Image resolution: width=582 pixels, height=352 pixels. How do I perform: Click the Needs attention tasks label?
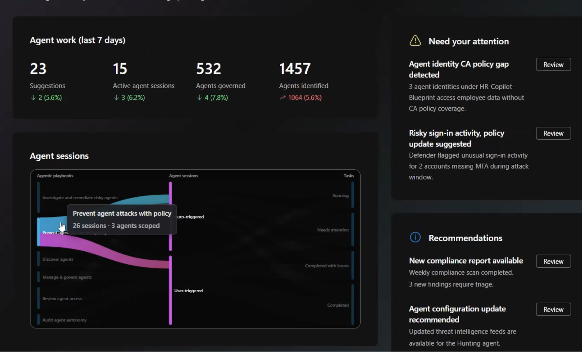(333, 230)
